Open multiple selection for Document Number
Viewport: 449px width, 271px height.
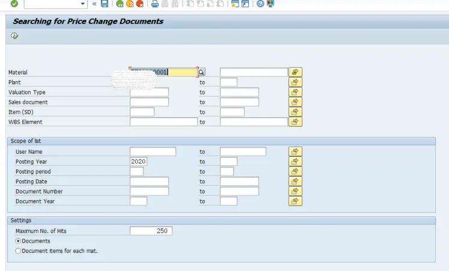[x=295, y=191]
